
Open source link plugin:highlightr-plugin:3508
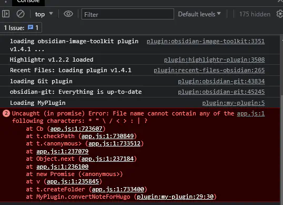[214, 60]
